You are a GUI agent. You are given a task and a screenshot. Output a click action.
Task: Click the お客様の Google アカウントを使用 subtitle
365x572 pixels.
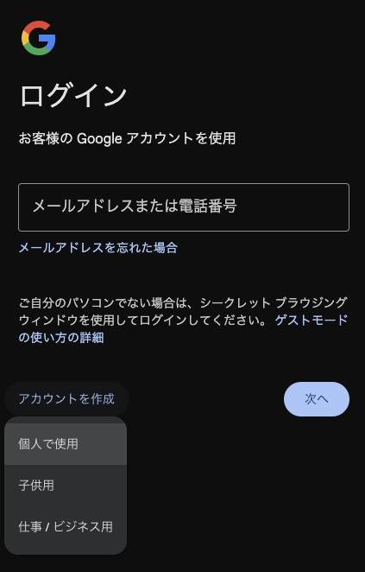tap(127, 138)
